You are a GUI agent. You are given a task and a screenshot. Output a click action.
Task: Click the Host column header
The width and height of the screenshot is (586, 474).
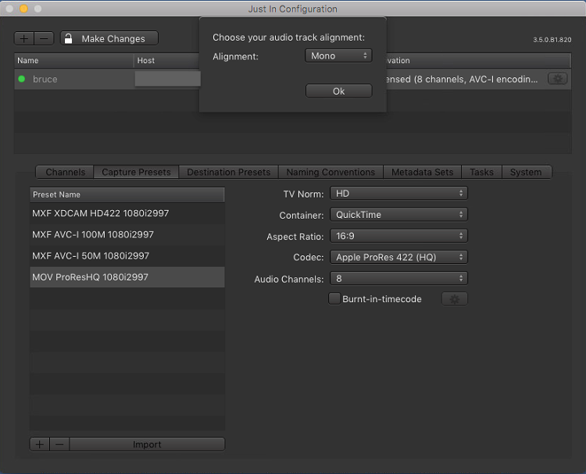point(166,60)
